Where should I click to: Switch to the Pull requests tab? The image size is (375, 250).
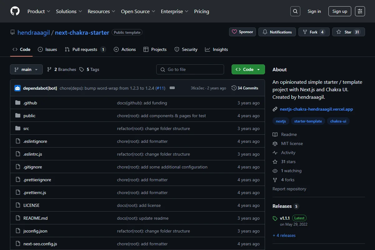[85, 49]
